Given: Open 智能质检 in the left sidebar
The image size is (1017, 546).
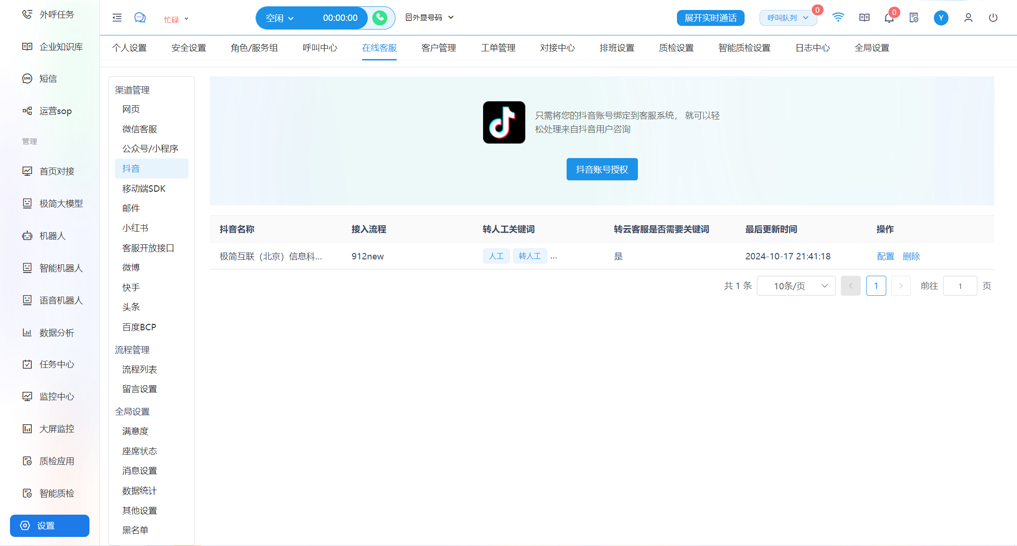Looking at the screenshot, I should 48,493.
